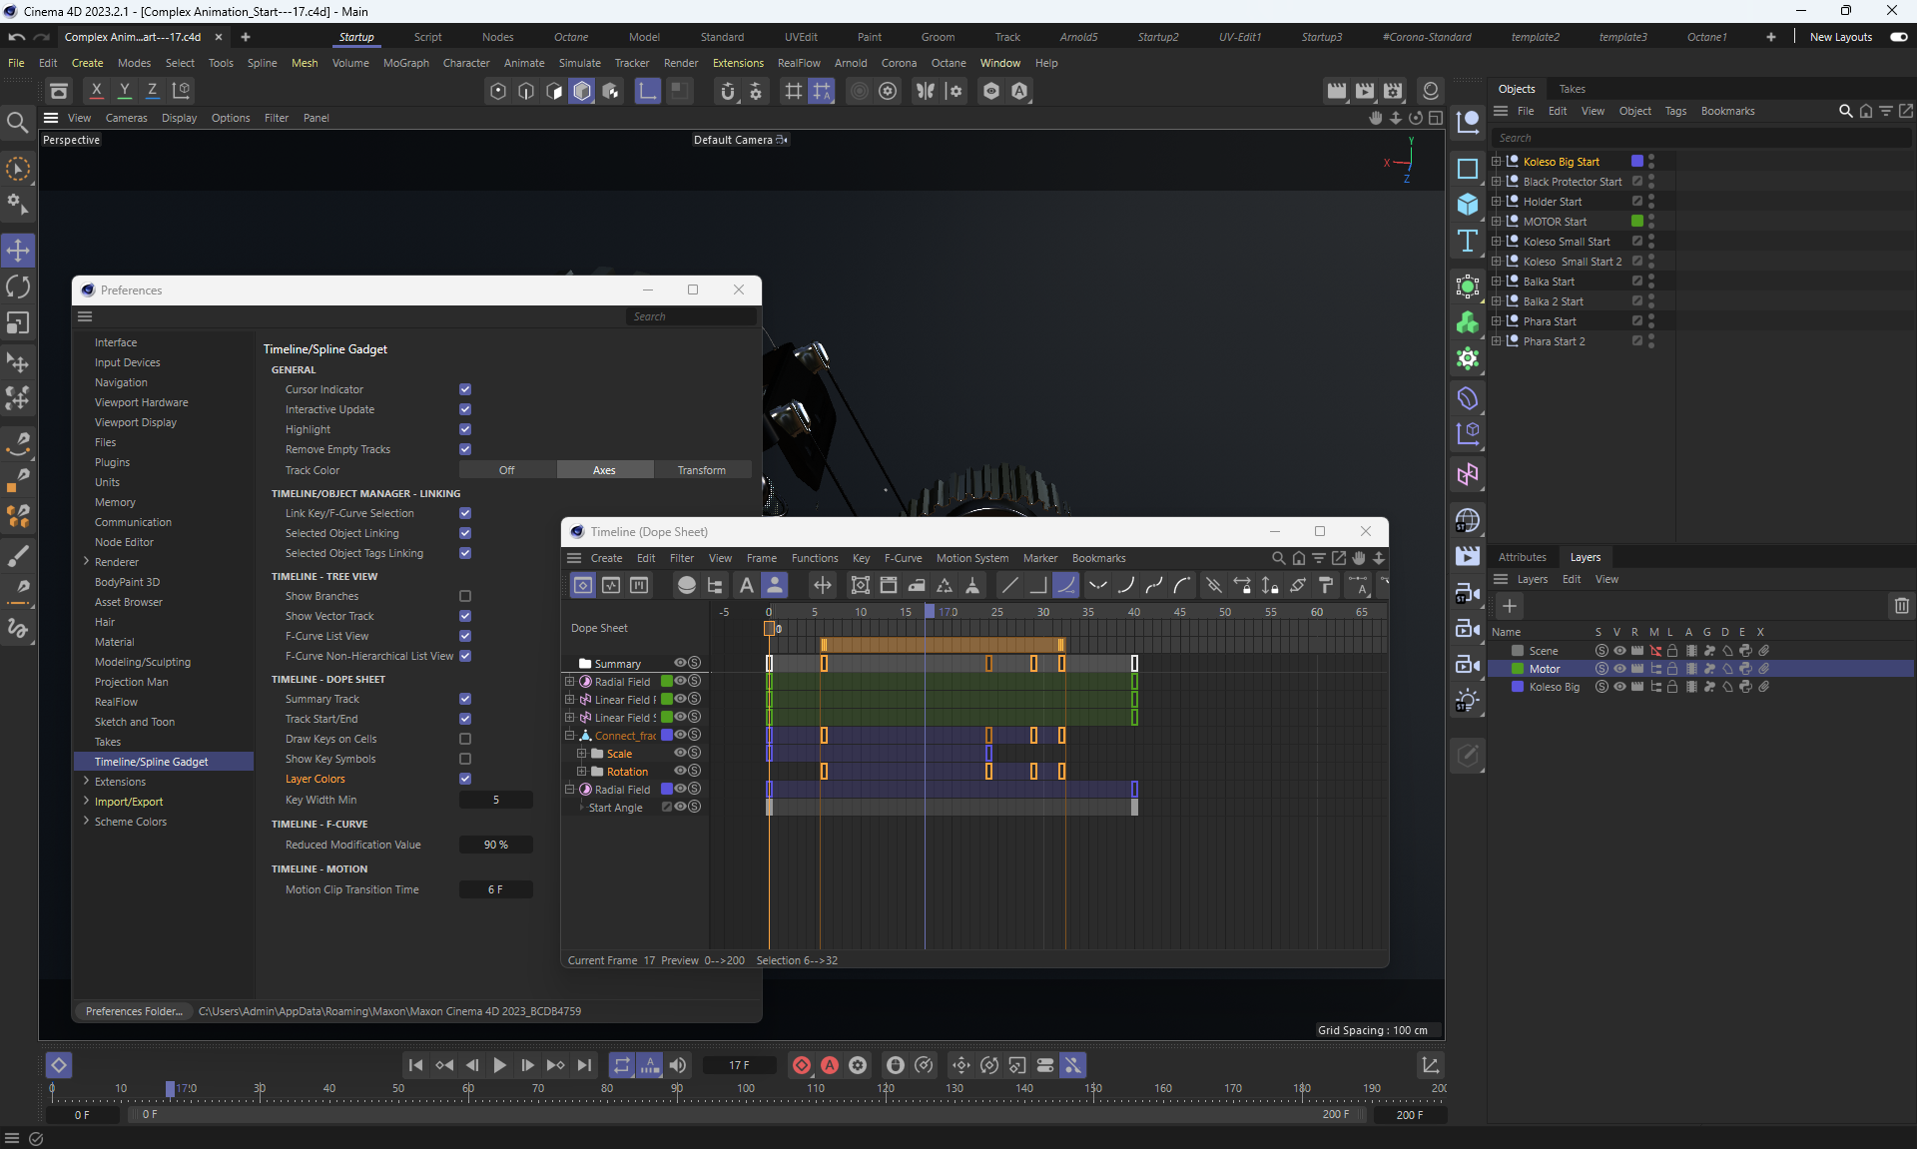This screenshot has width=1917, height=1149.
Task: Click the Motor layer color swatch
Action: click(x=1518, y=669)
